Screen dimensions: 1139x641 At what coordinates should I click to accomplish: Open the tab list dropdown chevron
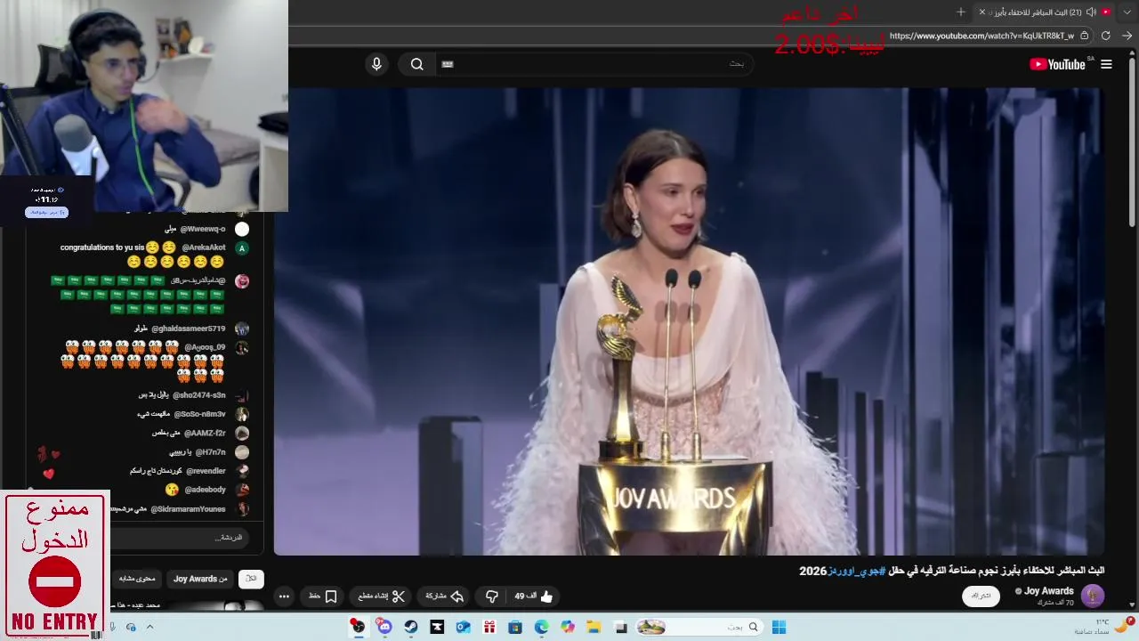(x=1127, y=12)
